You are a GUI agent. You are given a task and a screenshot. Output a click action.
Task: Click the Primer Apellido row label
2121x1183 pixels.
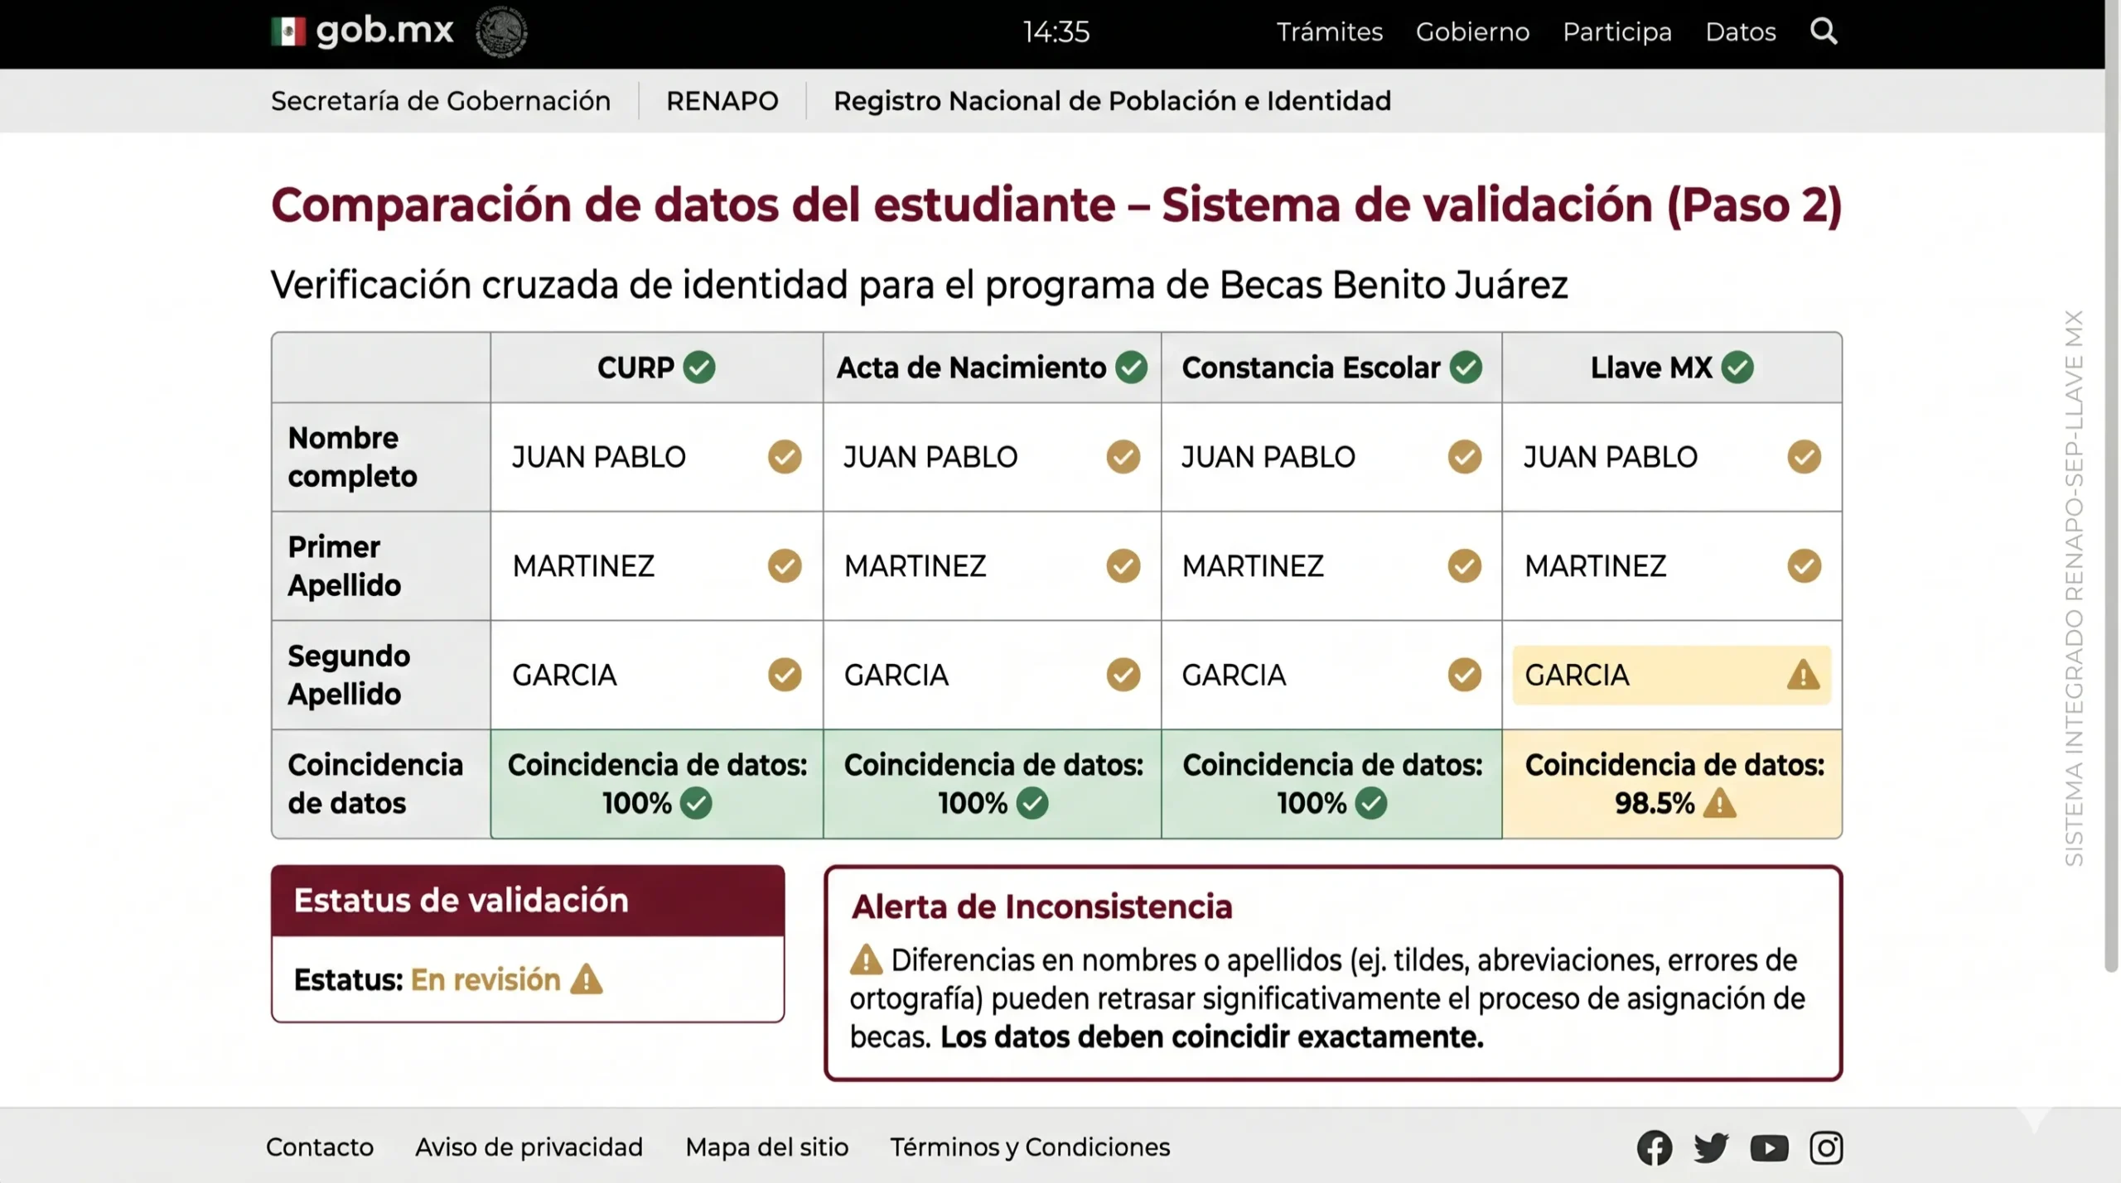coord(345,565)
